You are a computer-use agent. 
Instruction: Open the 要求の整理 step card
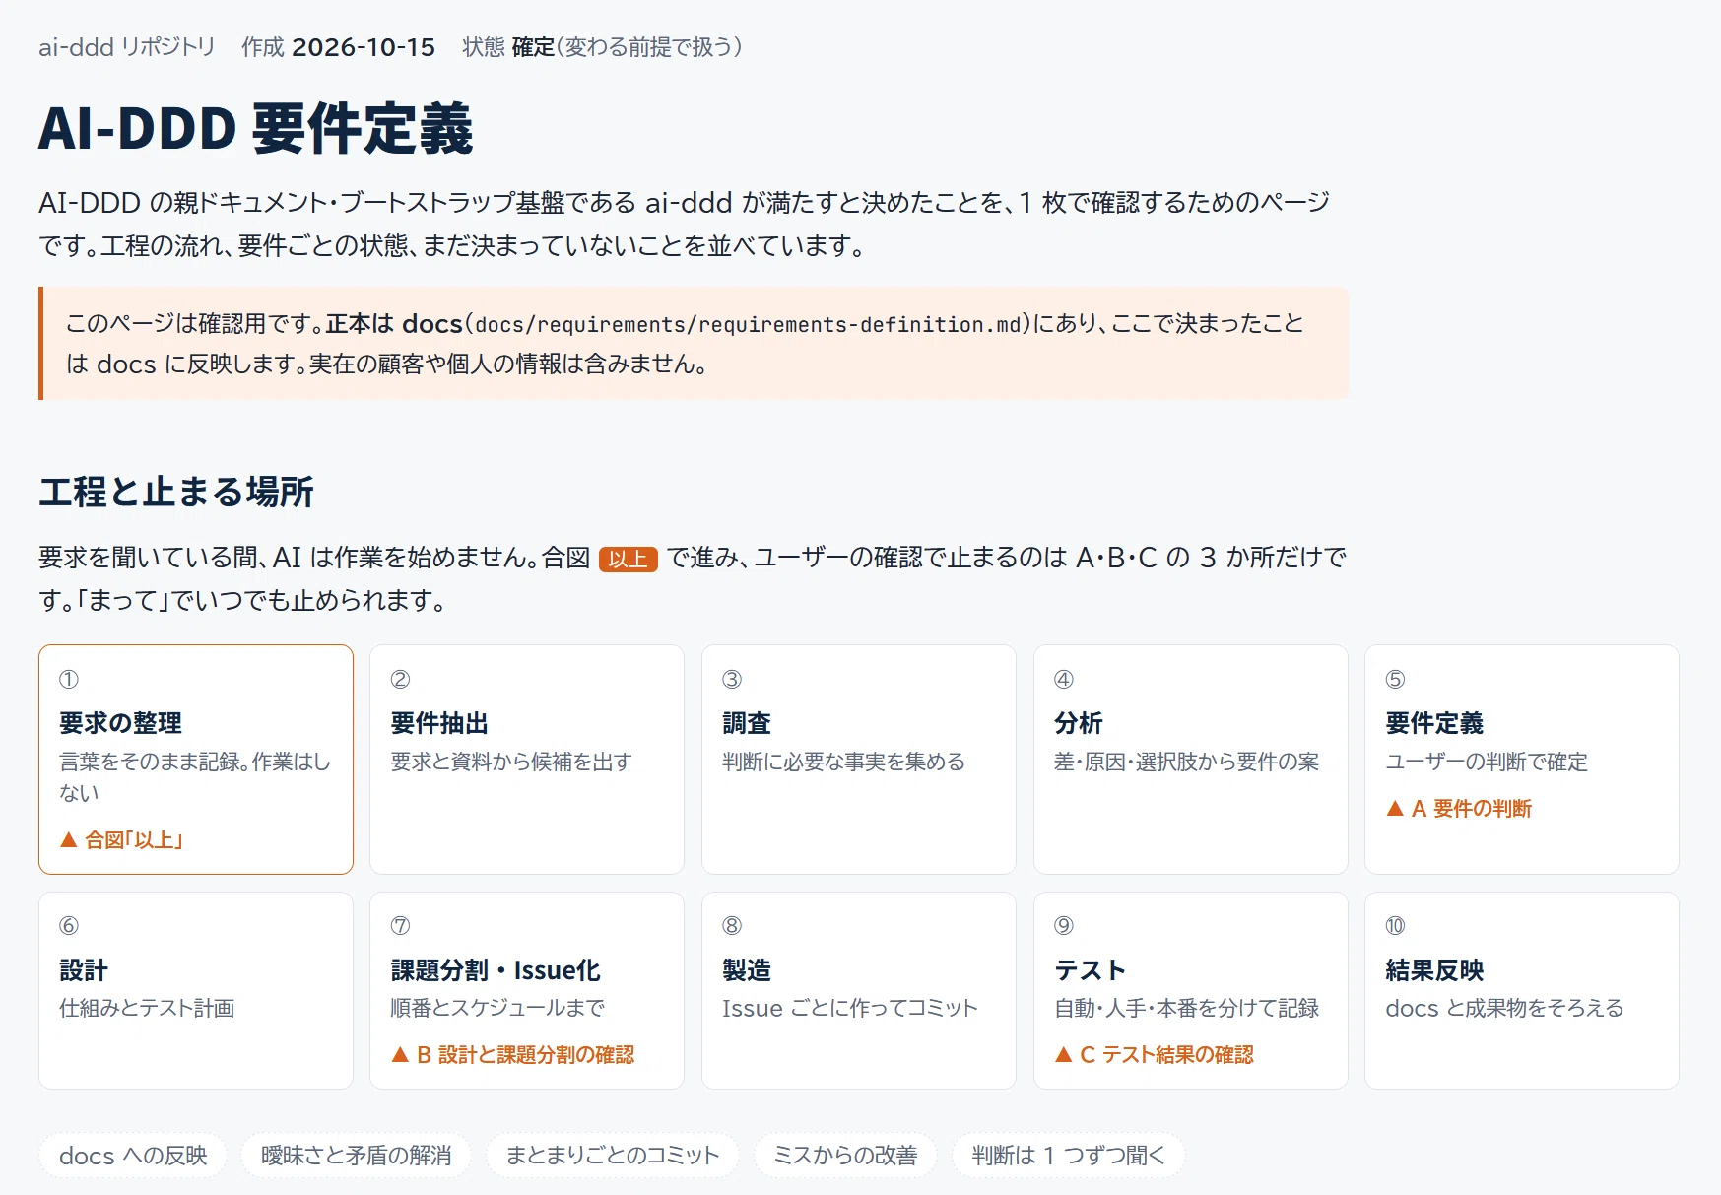click(196, 759)
